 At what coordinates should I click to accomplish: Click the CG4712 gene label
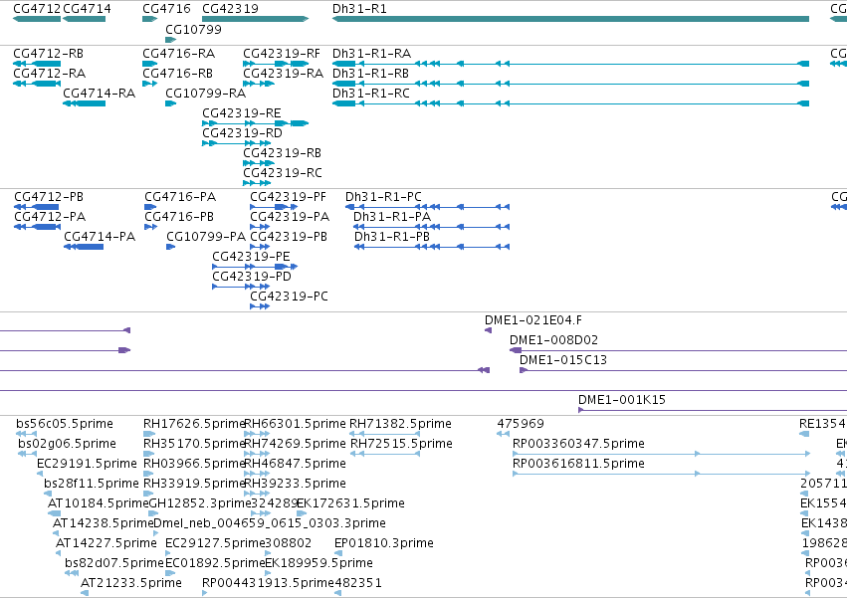coord(37,9)
